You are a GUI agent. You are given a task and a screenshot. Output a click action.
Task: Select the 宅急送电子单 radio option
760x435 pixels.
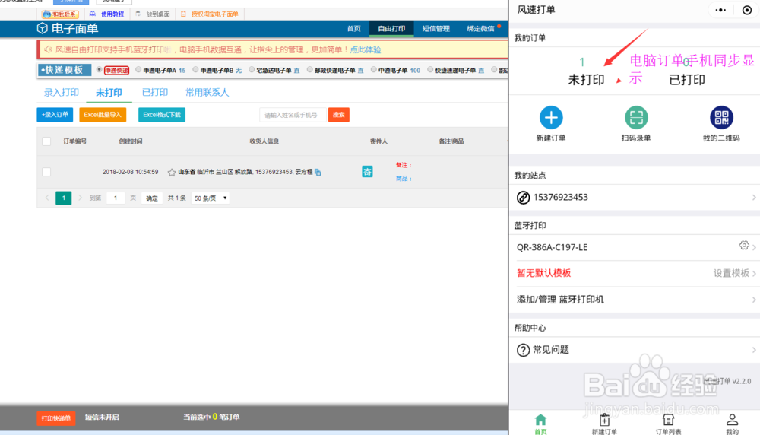pyautogui.click(x=252, y=70)
